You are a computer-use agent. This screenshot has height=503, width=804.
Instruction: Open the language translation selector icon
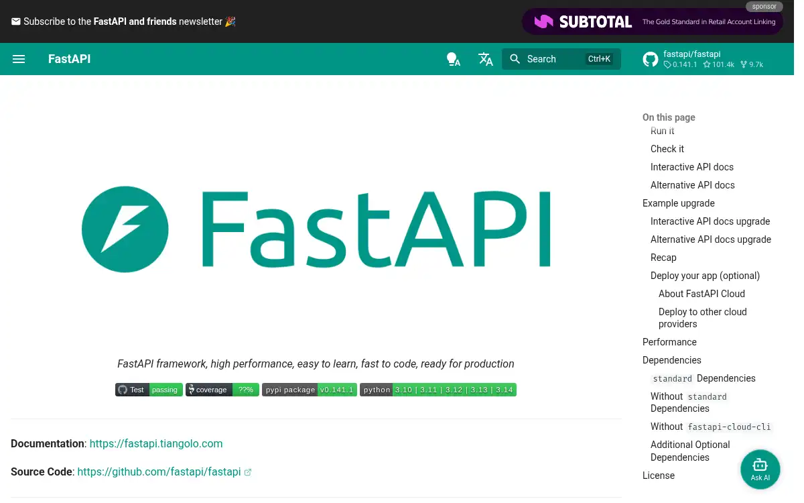coord(486,59)
